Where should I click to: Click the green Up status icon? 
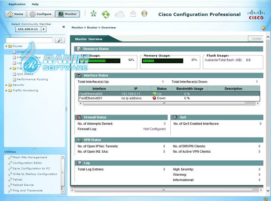154,94
